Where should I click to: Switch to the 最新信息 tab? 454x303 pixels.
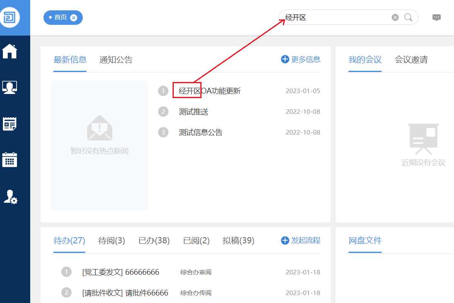(x=70, y=60)
